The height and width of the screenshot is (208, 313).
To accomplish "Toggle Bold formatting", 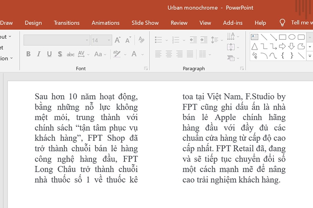I will coord(28,54).
